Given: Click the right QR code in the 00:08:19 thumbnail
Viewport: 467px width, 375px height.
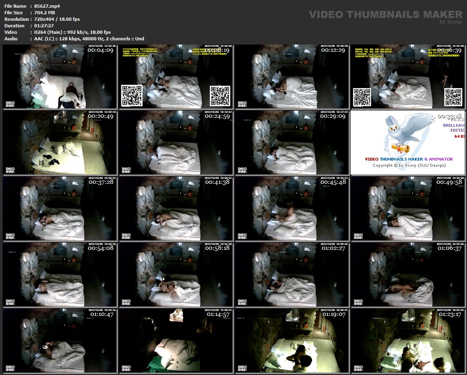Looking at the screenshot, I should pos(220,96).
